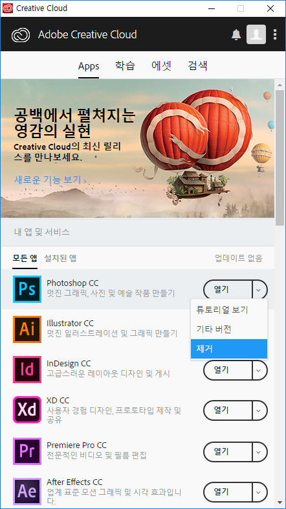Click the scrollbar down arrow
286x509 pixels.
click(280, 501)
